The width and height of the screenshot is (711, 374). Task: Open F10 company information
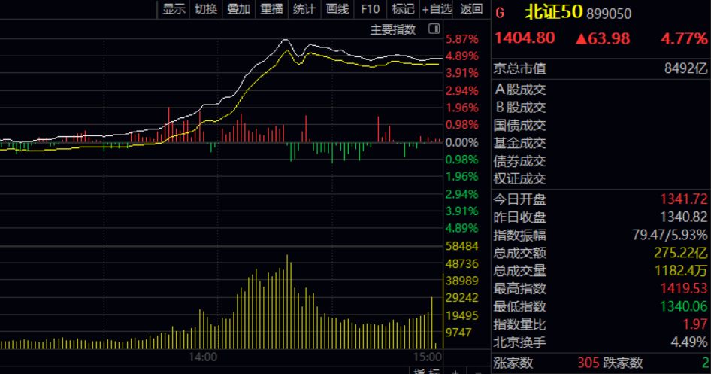coord(370,9)
